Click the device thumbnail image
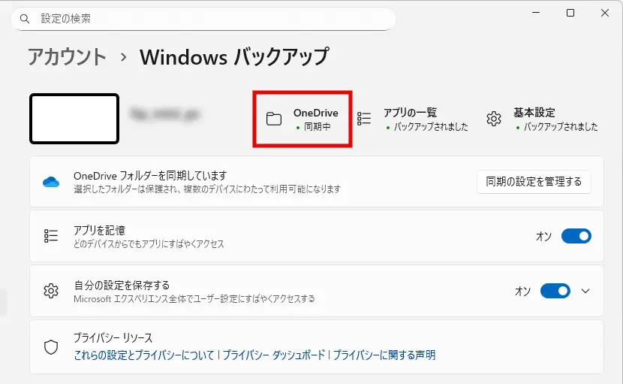Image resolution: width=623 pixels, height=384 pixels. tap(74, 119)
